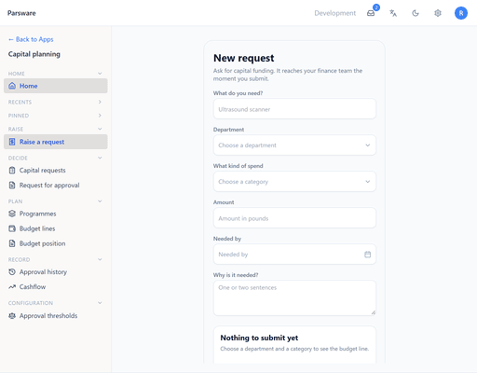Open Budget lines page
This screenshot has width=477, height=373.
56,228
